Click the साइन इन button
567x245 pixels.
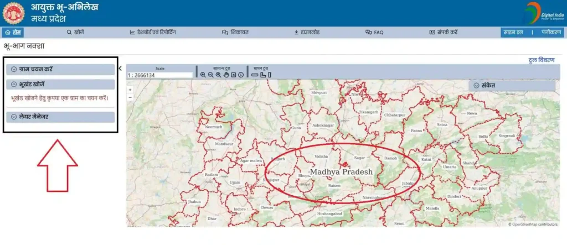(x=513, y=33)
